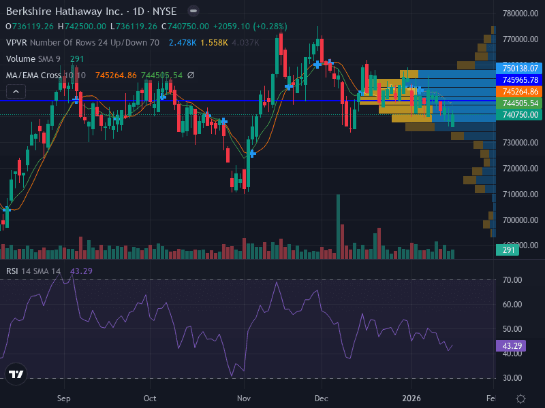This screenshot has height=408, width=545.
Task: Click the Sep date on time axis
Action: 64,398
